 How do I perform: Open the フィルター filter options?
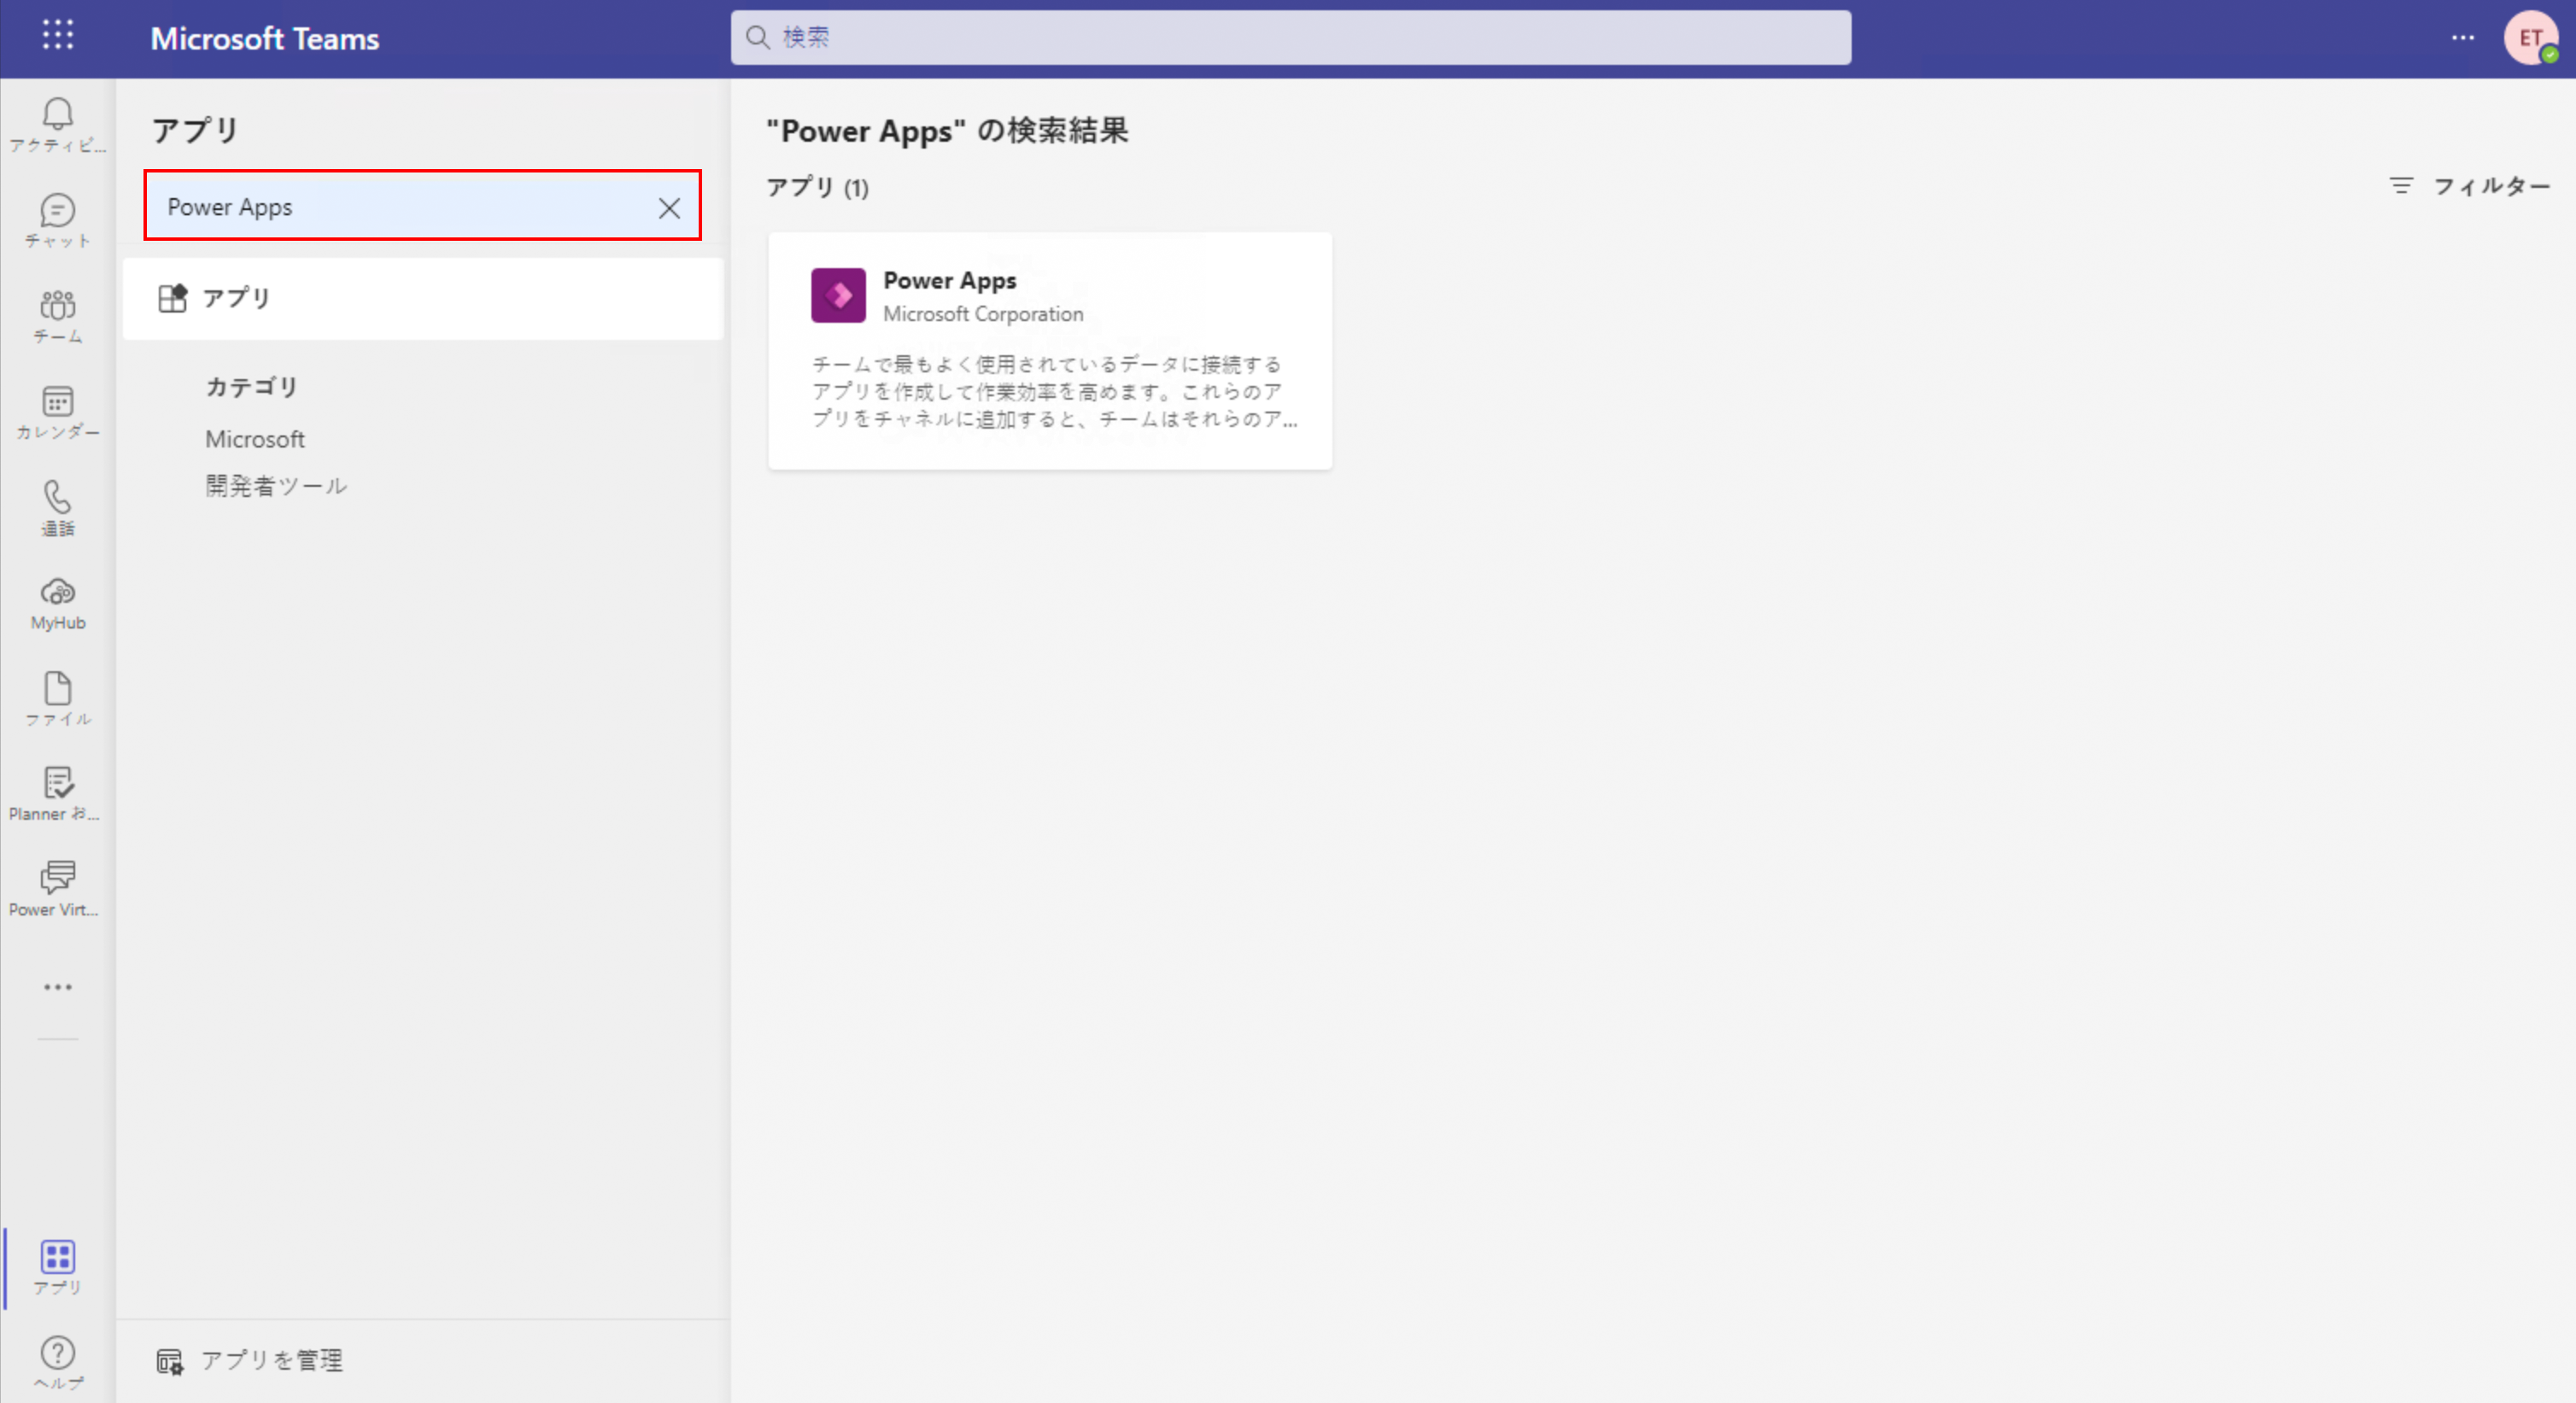tap(2470, 186)
